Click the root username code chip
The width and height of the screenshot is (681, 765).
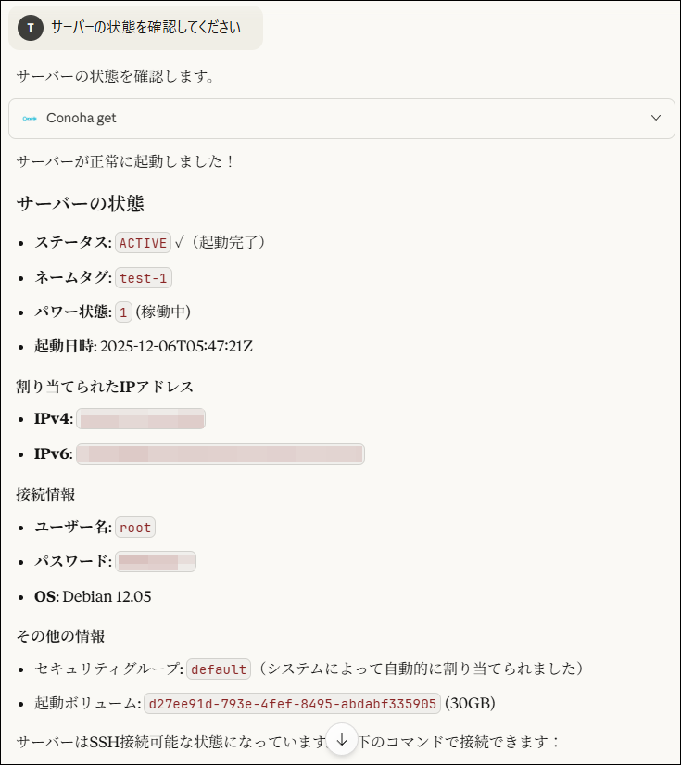(135, 528)
